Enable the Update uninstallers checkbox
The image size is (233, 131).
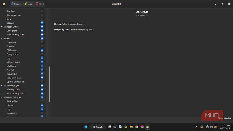pyautogui.click(x=42, y=82)
